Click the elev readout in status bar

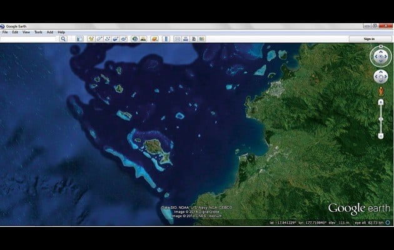click(339, 222)
